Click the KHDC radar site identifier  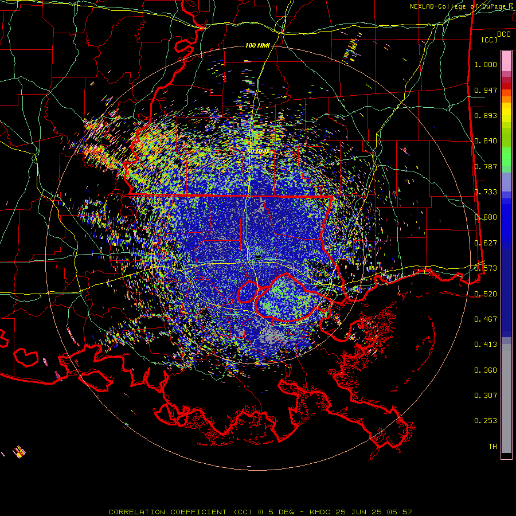(321, 512)
